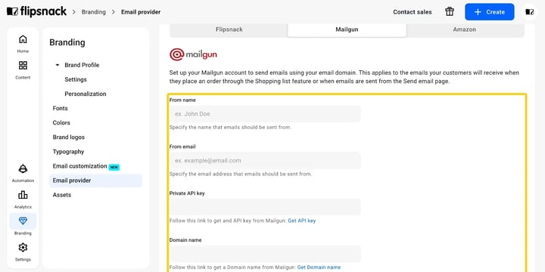Screen dimensions: 545x272
Task: Click the 'From name' label
Action: point(182,100)
